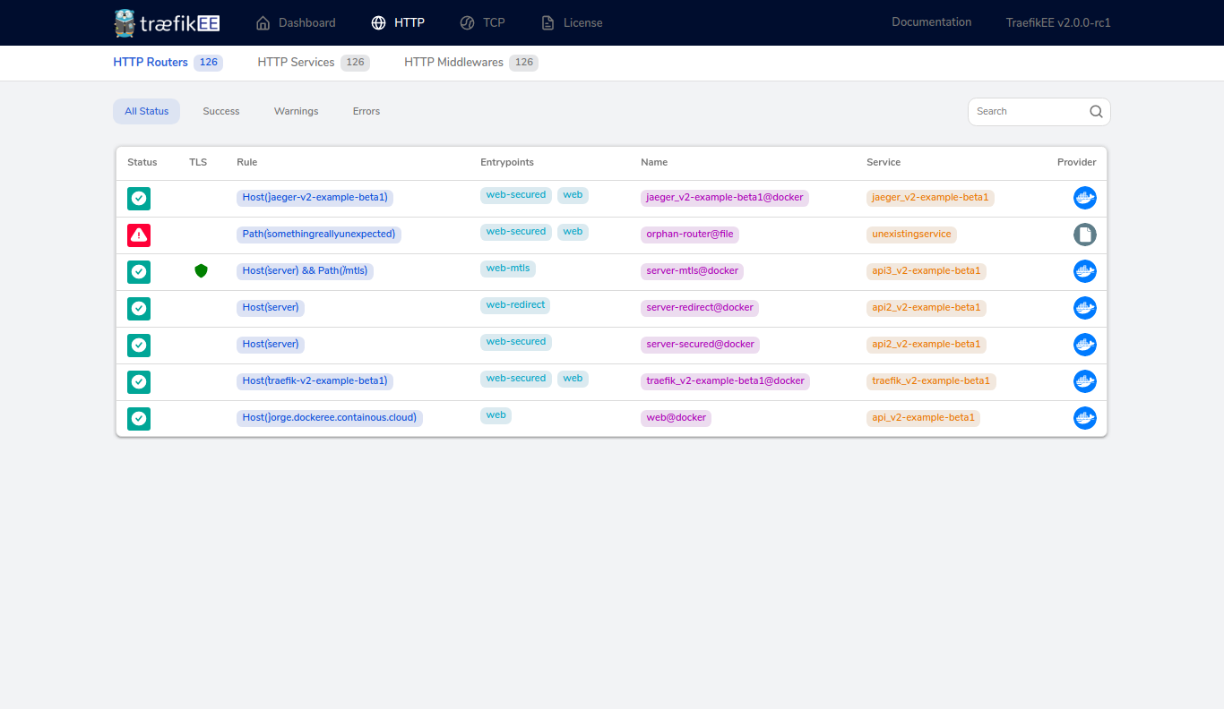The image size is (1224, 709).
Task: Click the search magnifier icon
Action: coord(1096,112)
